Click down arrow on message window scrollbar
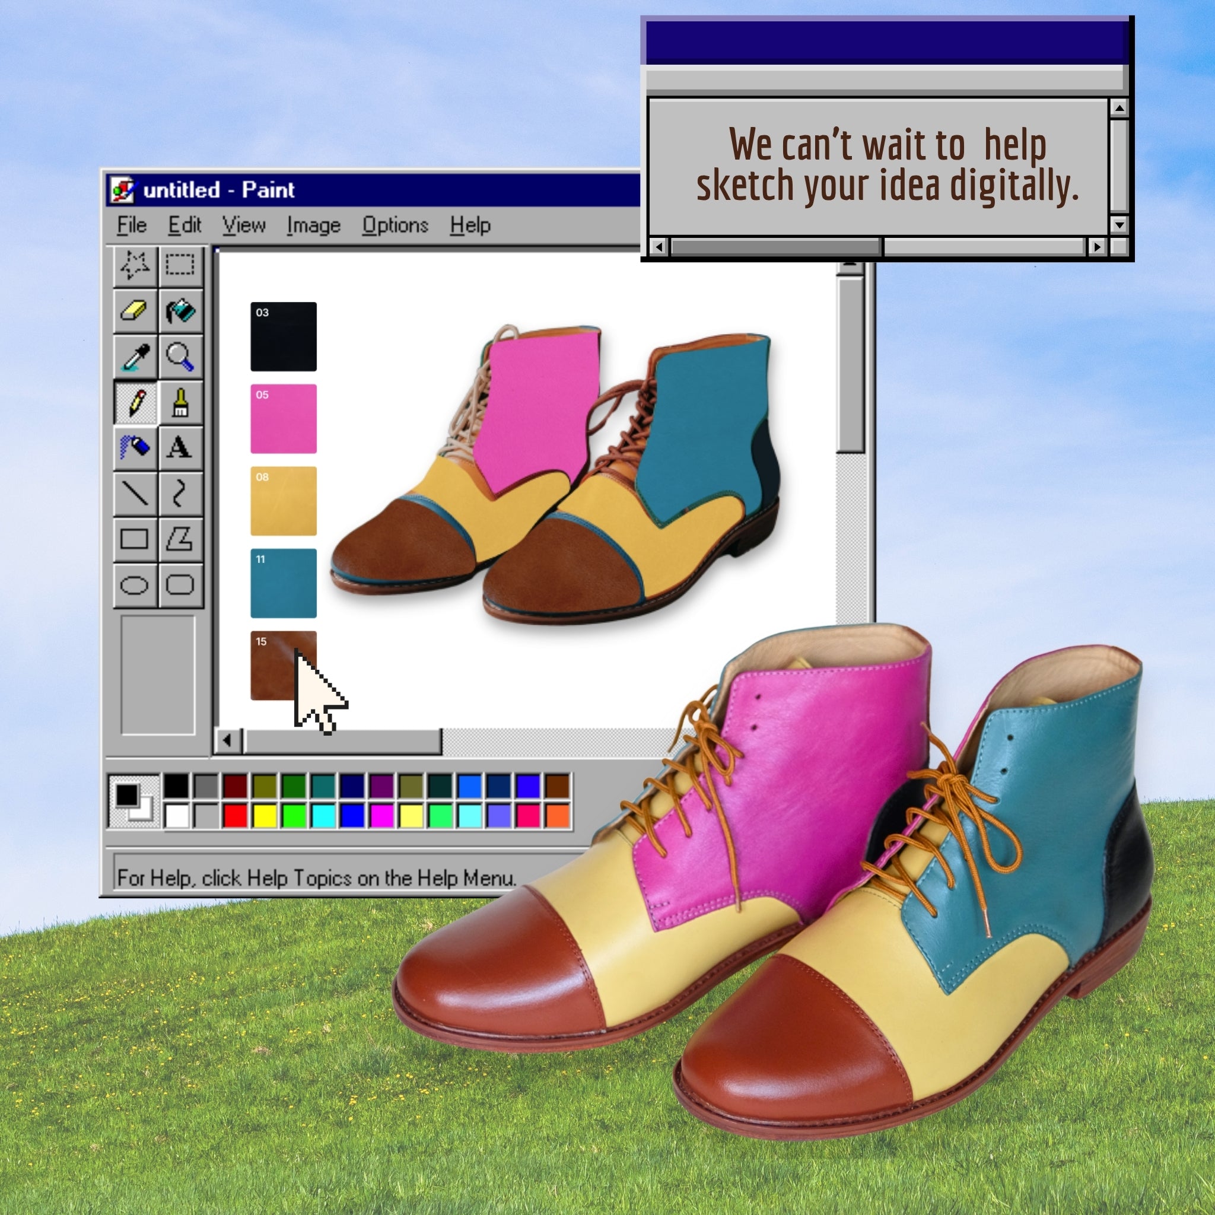Image resolution: width=1215 pixels, height=1215 pixels. [1119, 224]
